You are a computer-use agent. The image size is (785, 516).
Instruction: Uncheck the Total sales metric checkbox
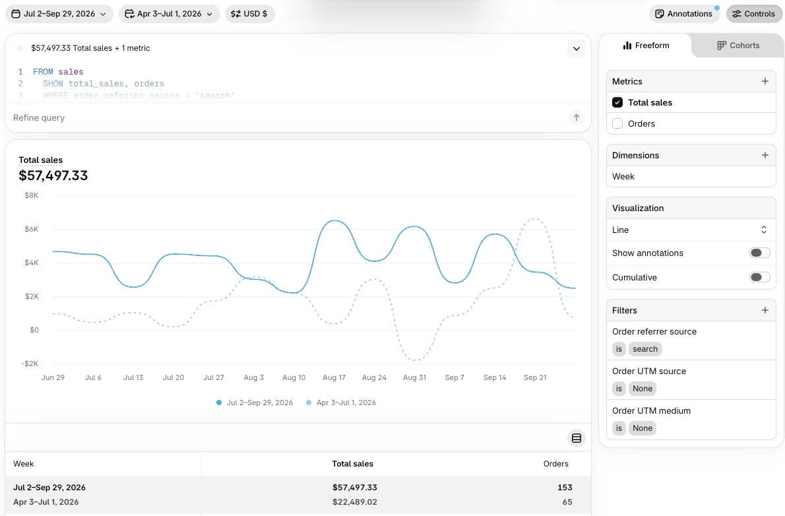click(617, 102)
